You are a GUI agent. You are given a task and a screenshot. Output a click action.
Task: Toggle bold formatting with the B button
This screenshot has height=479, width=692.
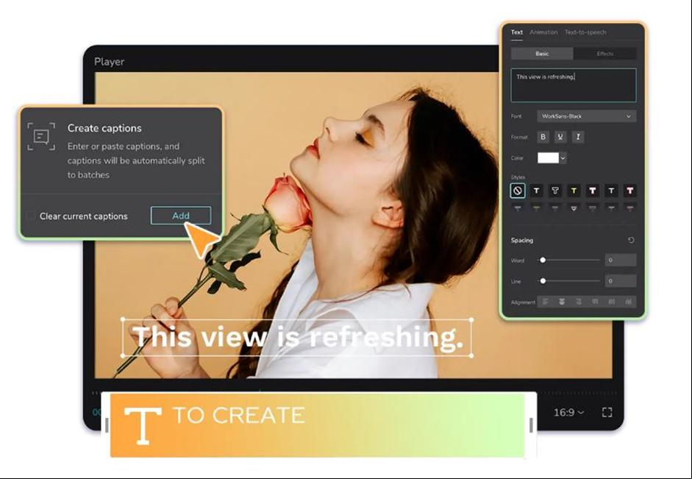click(543, 137)
